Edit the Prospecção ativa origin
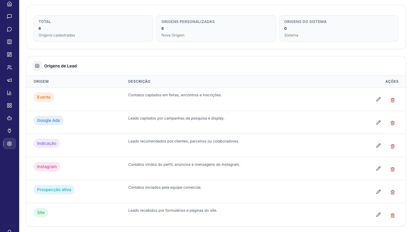 378,192
